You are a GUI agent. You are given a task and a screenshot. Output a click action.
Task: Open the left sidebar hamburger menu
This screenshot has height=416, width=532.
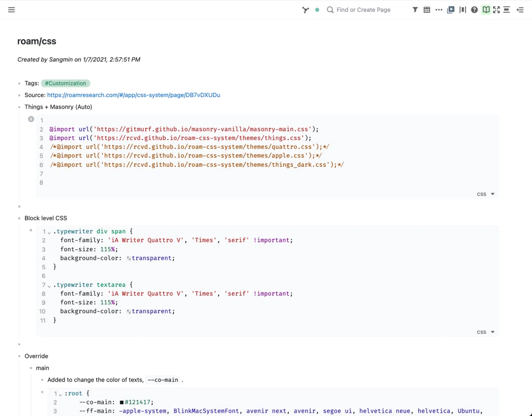point(12,10)
